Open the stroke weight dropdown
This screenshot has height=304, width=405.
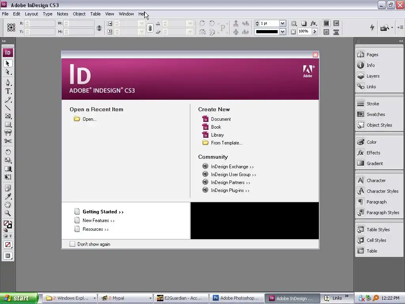282,23
